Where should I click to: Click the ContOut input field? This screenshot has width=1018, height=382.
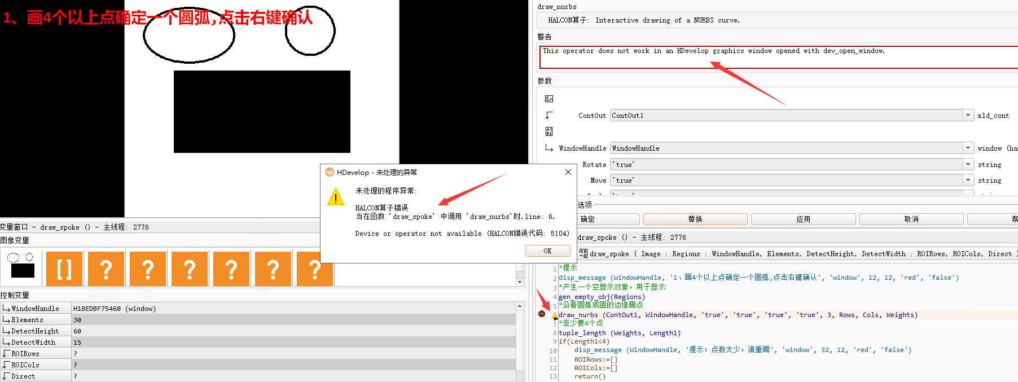[787, 115]
